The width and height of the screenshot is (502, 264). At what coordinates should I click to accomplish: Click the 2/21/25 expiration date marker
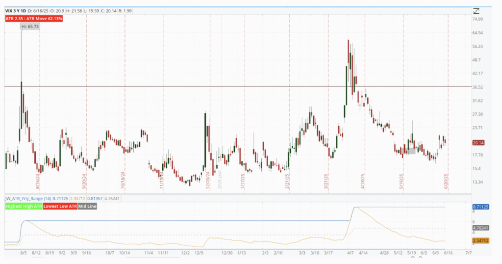point(287,182)
